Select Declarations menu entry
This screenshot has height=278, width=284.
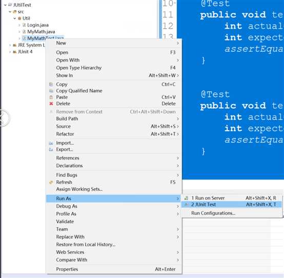(114, 166)
